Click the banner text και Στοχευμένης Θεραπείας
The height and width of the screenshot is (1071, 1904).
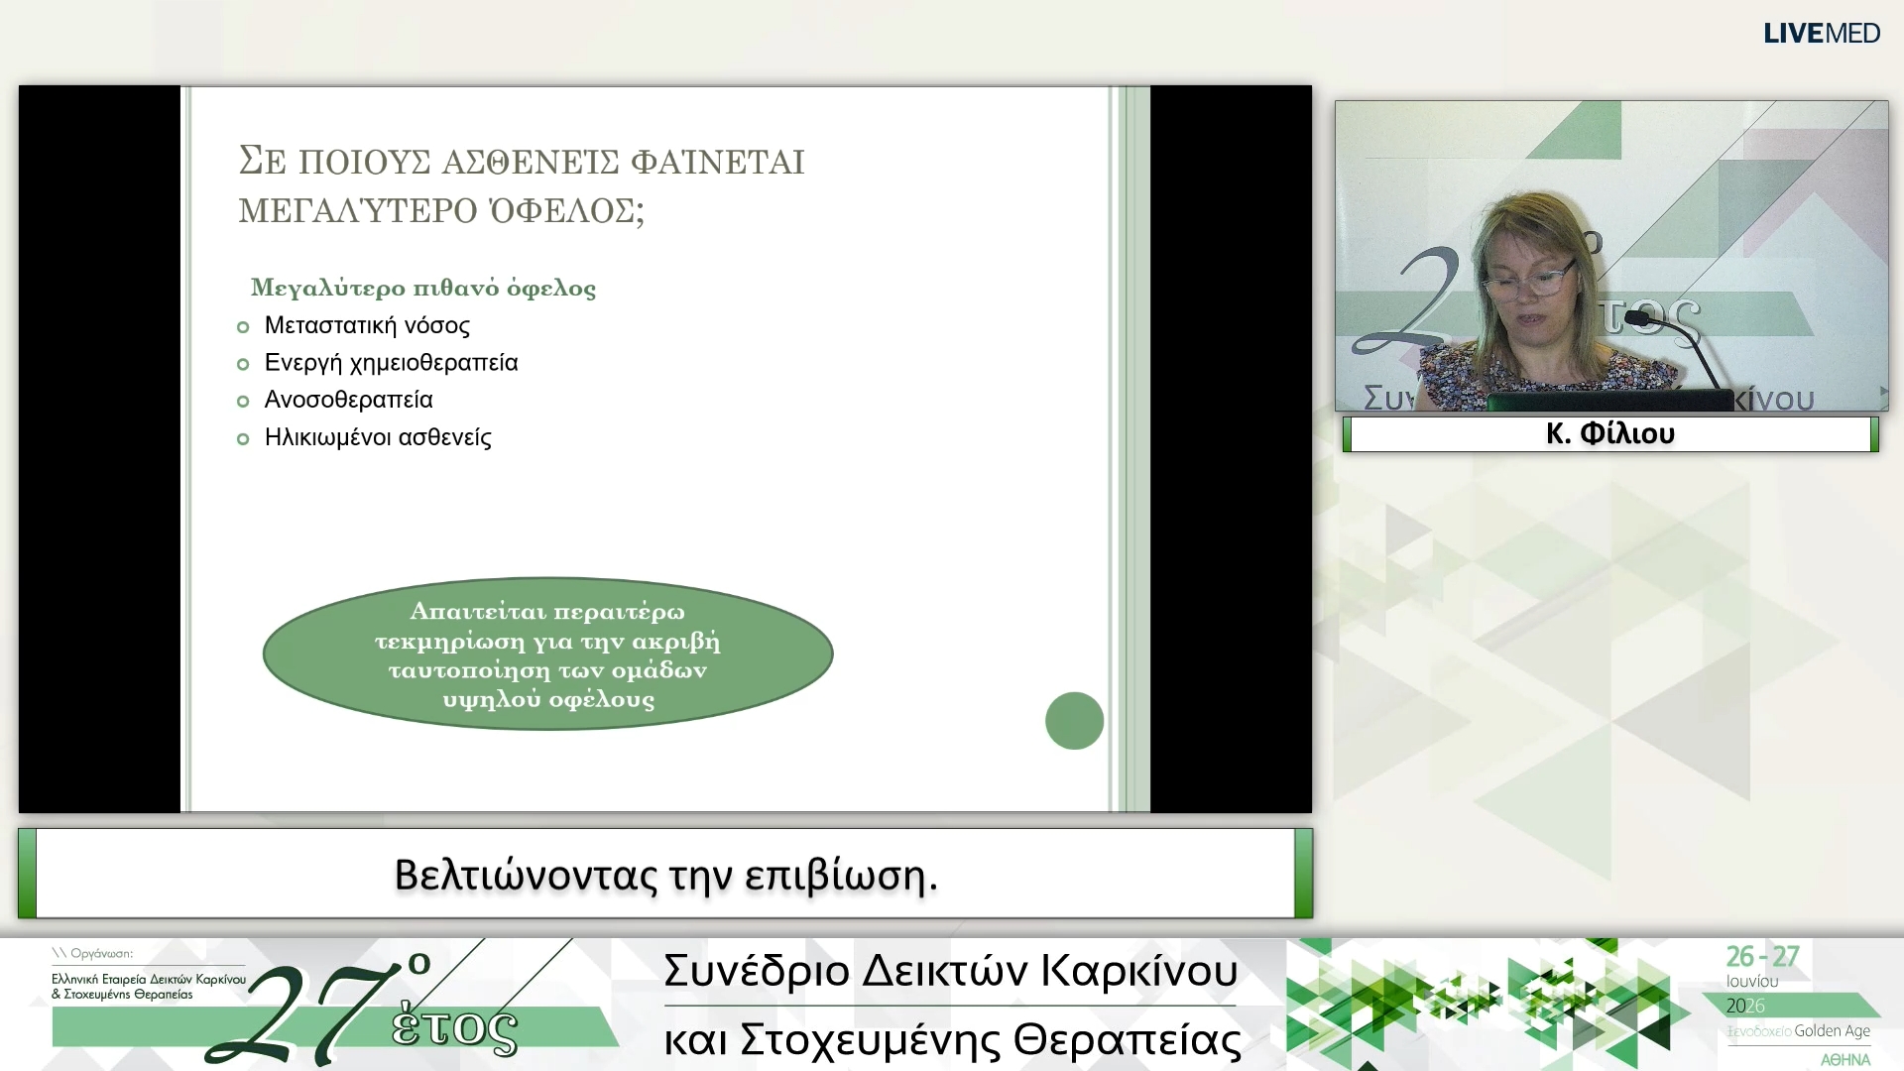coord(952,1040)
